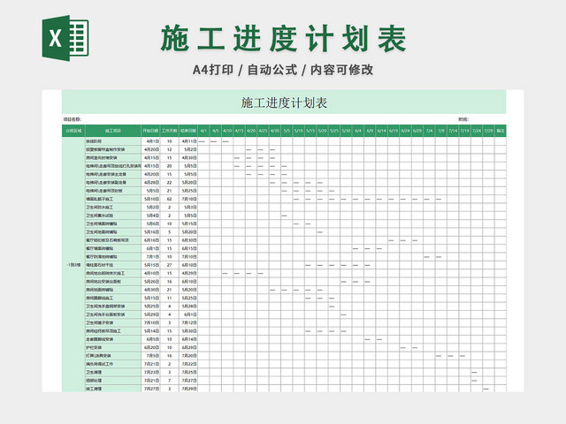
Task: Select the 卫生清理 task cell
Action: (113, 372)
